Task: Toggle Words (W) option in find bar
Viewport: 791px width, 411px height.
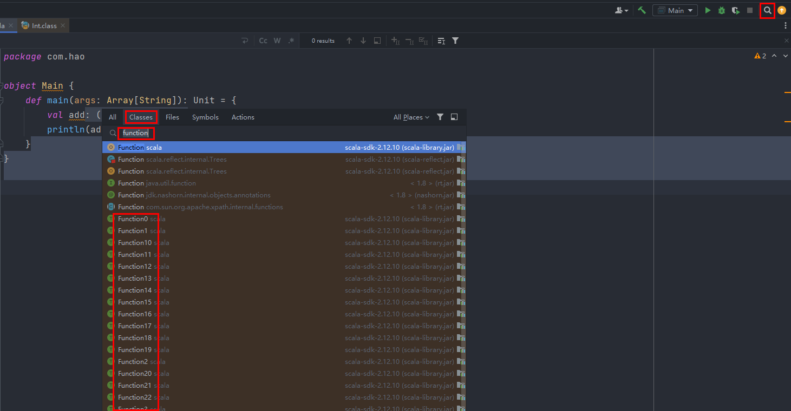Action: coord(277,41)
